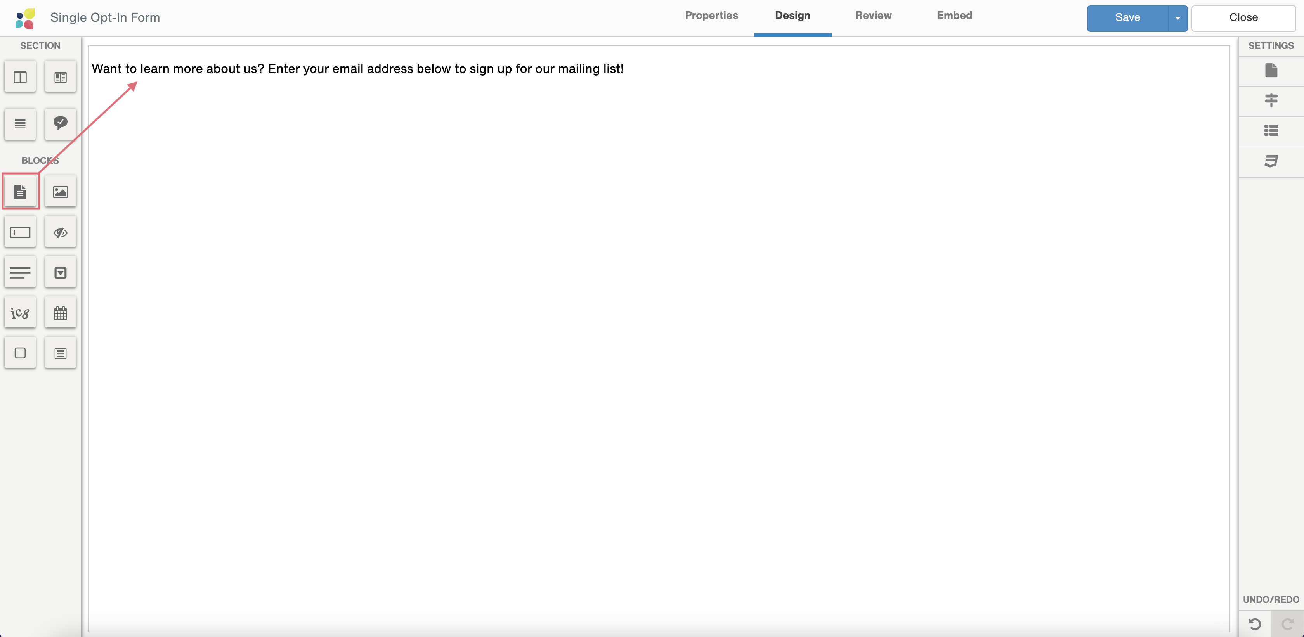
Task: Open the alignment spacing settings icon
Action: (x=1271, y=101)
